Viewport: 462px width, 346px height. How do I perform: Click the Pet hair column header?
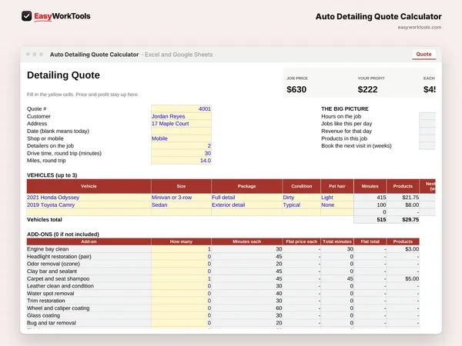[x=337, y=186]
